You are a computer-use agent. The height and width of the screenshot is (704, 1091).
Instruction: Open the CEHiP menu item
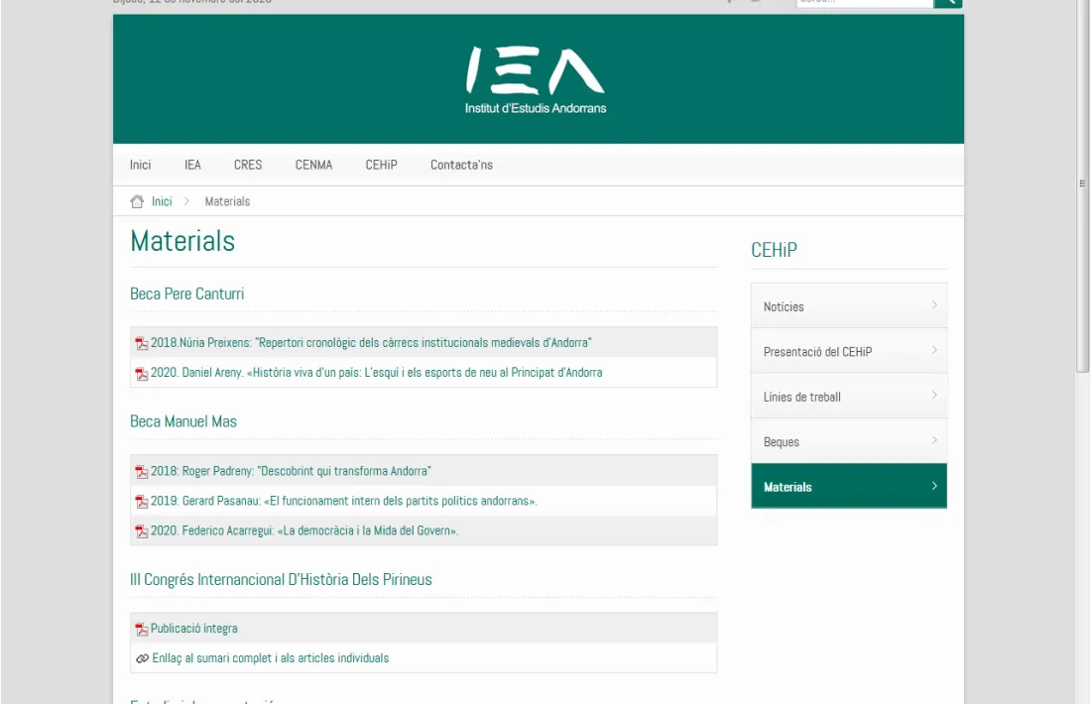[x=381, y=165]
